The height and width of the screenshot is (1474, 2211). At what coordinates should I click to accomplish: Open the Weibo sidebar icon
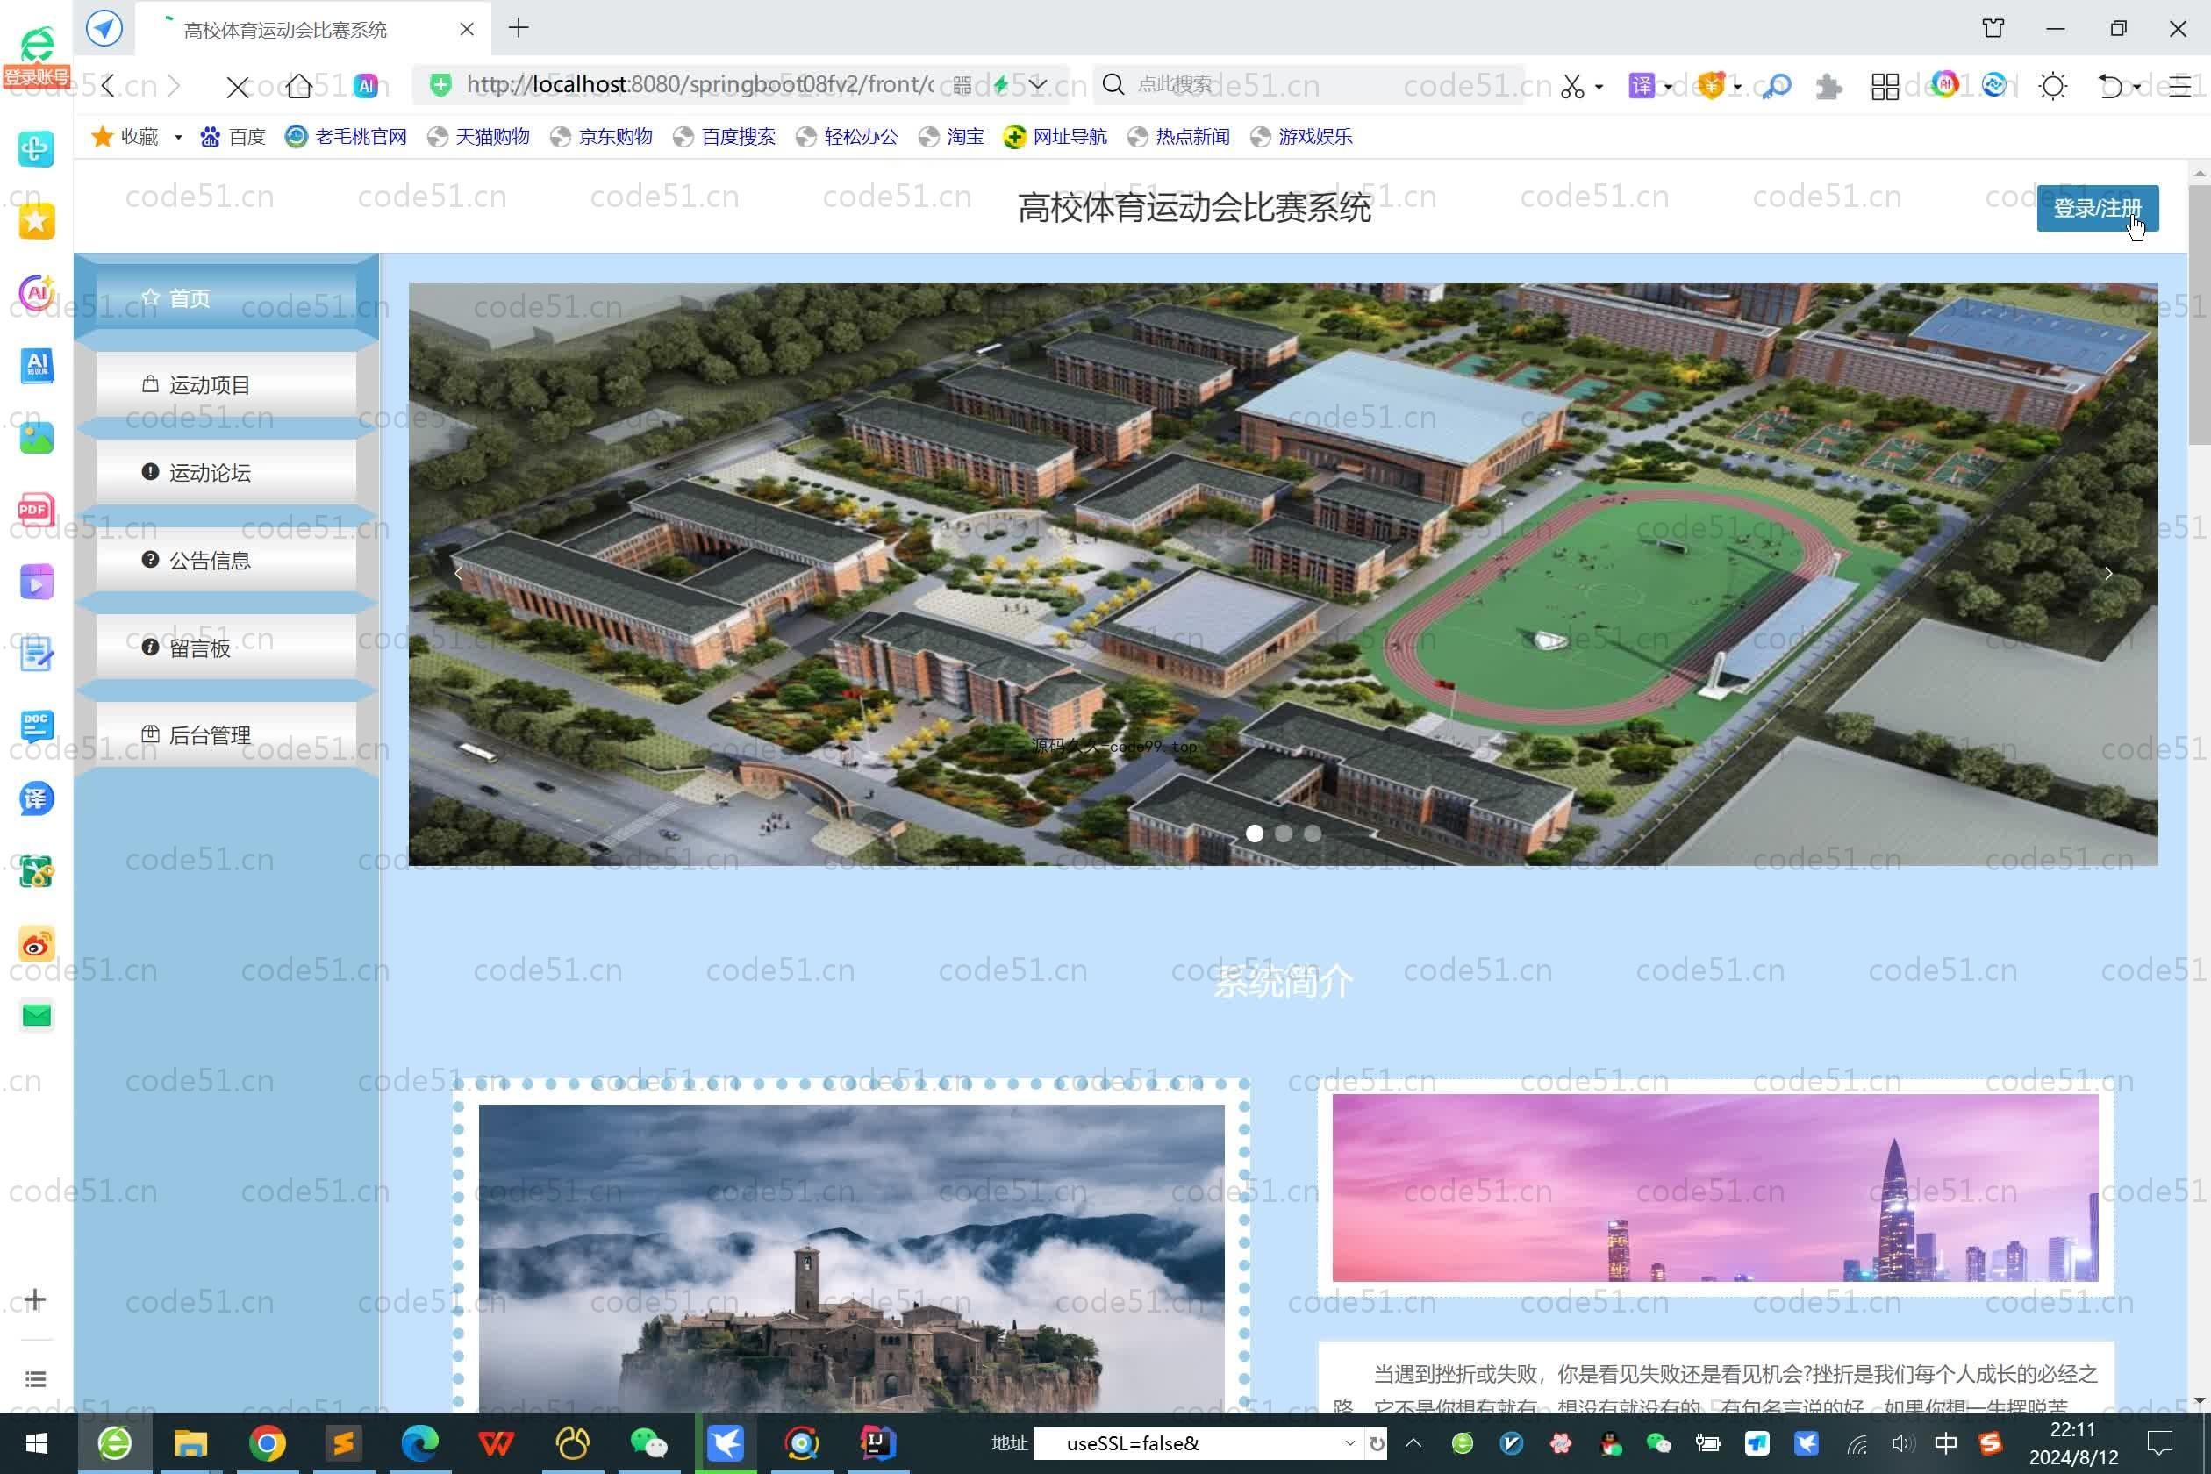[x=37, y=943]
